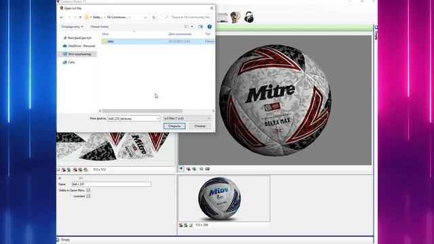The image size is (434, 244).
Task: Click the first green texture icon by 512 x 512
Action: coord(68,169)
